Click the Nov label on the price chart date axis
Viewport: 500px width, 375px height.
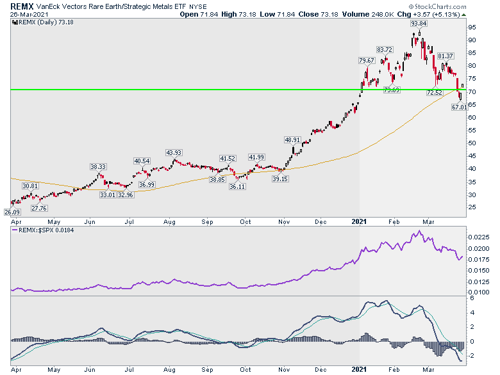tap(284, 222)
